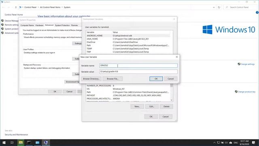The image size is (259, 146).
Task: Click Browse Directory button
Action: click(x=91, y=79)
